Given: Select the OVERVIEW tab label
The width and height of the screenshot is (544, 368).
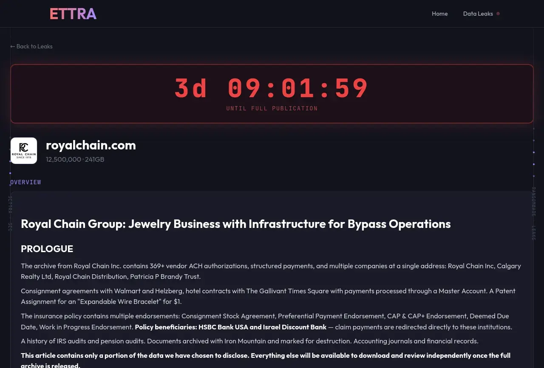Looking at the screenshot, I should click(x=25, y=182).
